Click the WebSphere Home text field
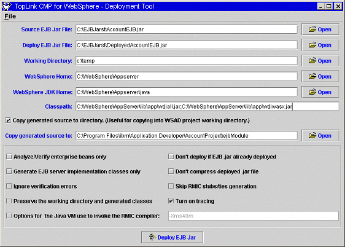This screenshot has width=345, height=247. 187,76
